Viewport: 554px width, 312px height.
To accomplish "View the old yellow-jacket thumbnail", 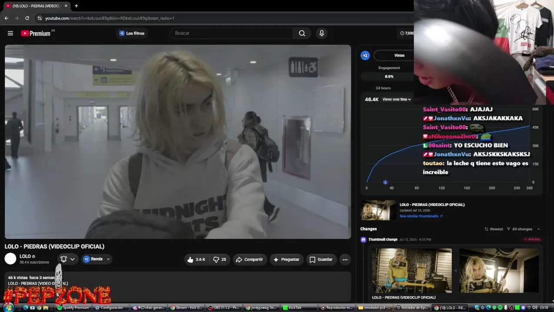I will click(x=412, y=270).
